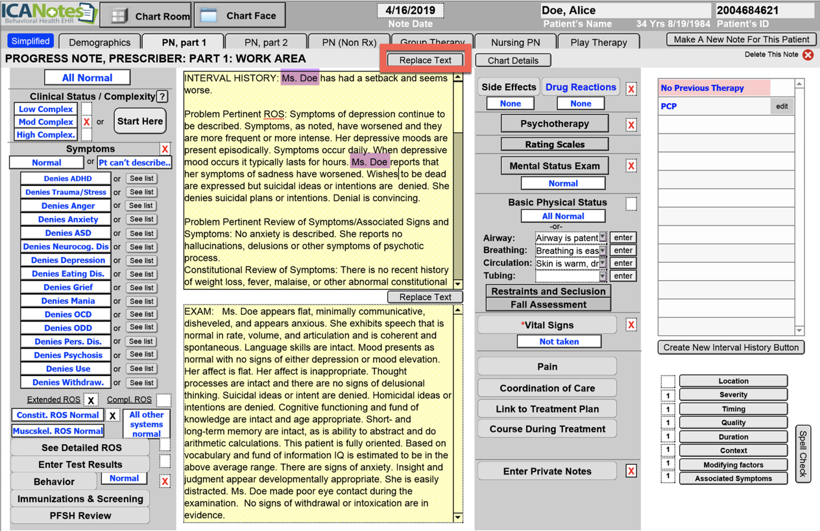The height and width of the screenshot is (531, 820).
Task: Toggle the Low Complex checkbox
Action: [x=86, y=109]
